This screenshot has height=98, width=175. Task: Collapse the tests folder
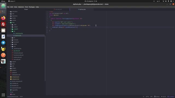[x=13, y=22]
